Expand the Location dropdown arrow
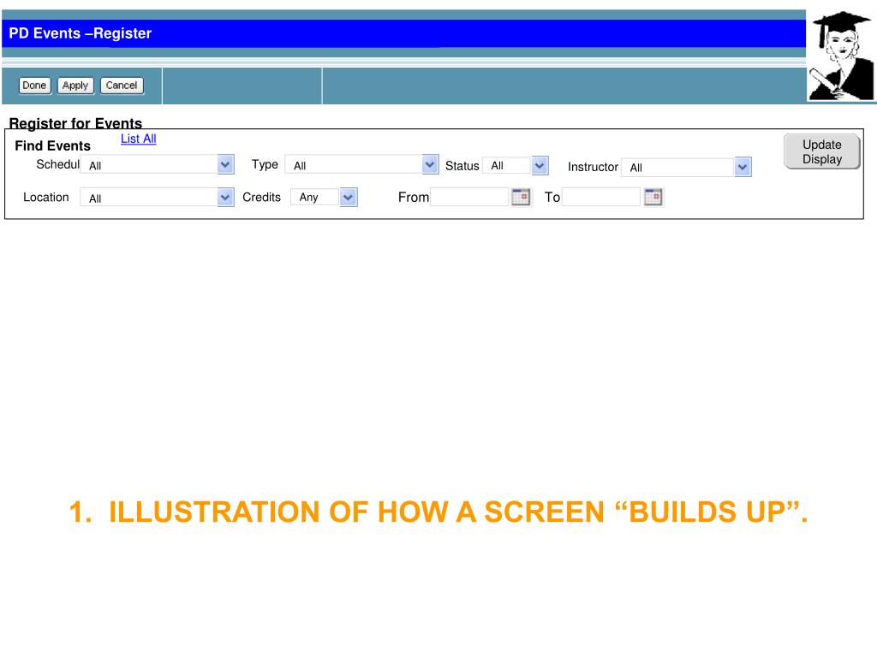 225,198
